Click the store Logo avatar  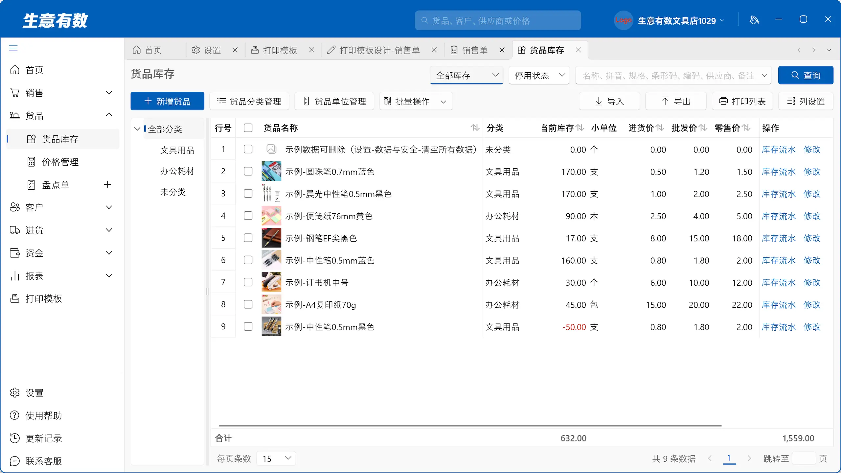point(623,20)
